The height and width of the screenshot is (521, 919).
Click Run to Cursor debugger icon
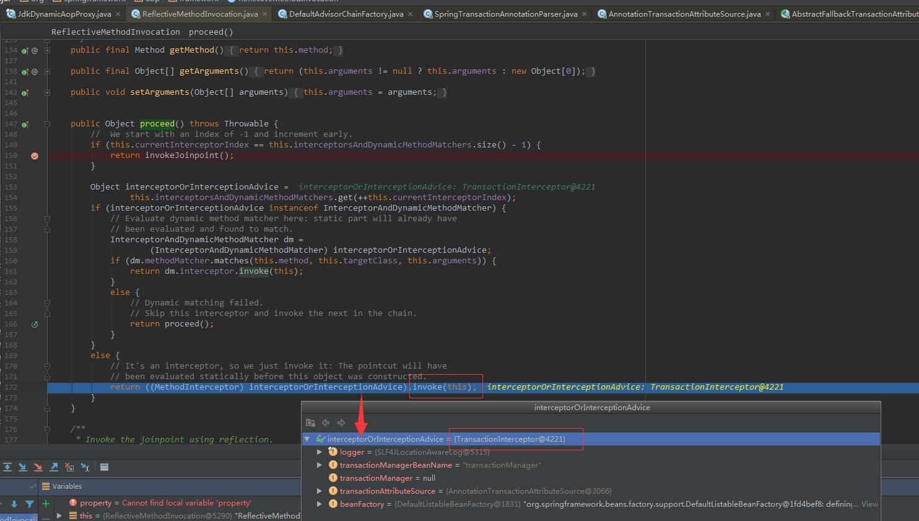coord(85,467)
